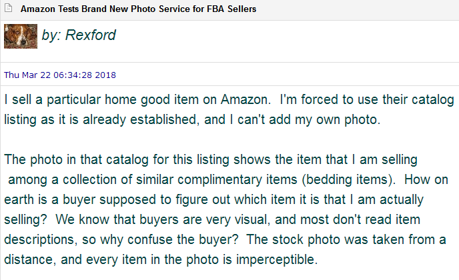The height and width of the screenshot is (280, 459).
Task: Click the word "Amazon." in first paragraph
Action: pos(244,100)
